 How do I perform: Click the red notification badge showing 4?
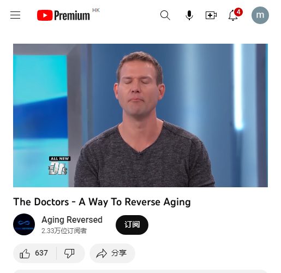(x=238, y=12)
